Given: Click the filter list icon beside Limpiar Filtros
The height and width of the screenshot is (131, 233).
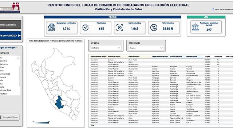Looking at the screenshot, I should (x=1, y=117).
